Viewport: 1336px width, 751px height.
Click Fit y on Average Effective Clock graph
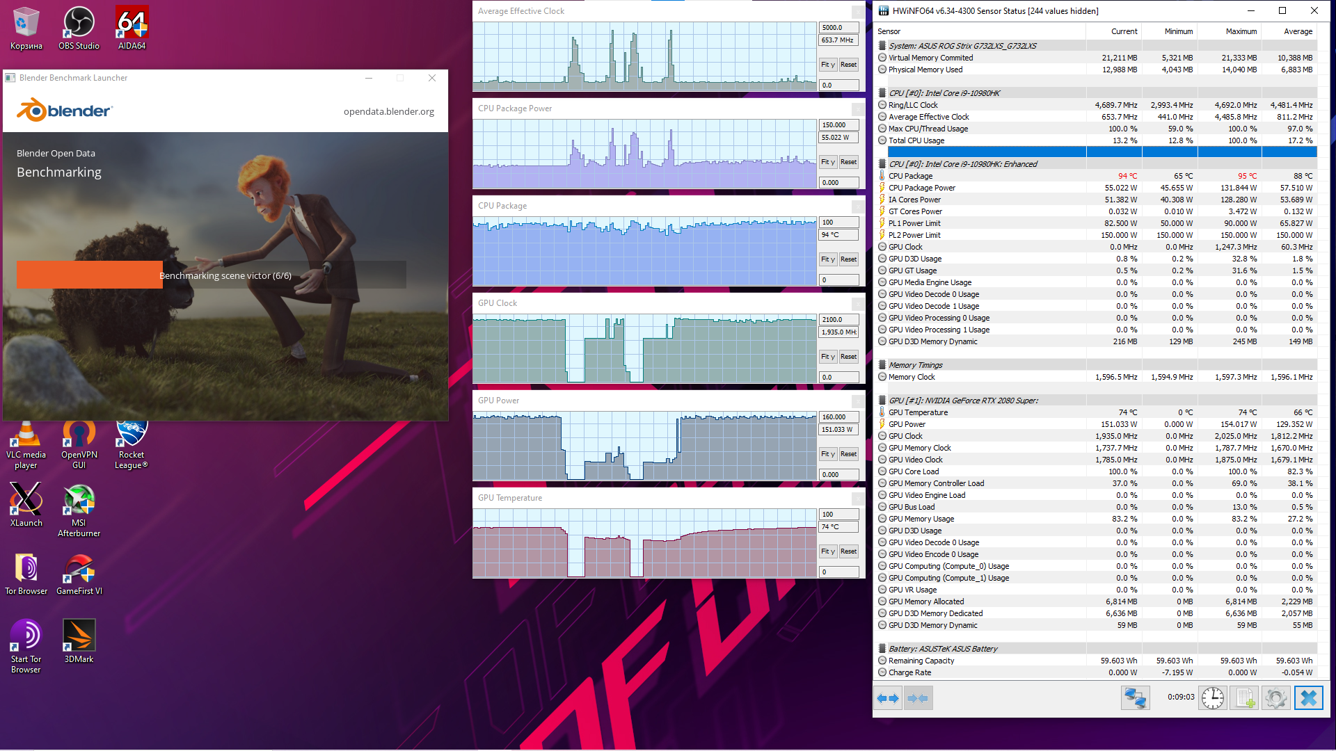point(828,65)
